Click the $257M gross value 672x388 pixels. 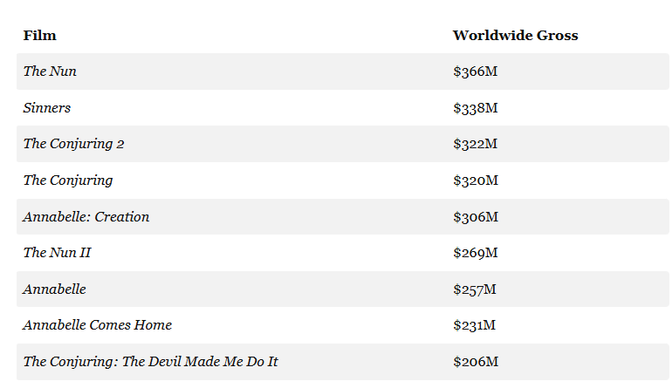(x=475, y=289)
